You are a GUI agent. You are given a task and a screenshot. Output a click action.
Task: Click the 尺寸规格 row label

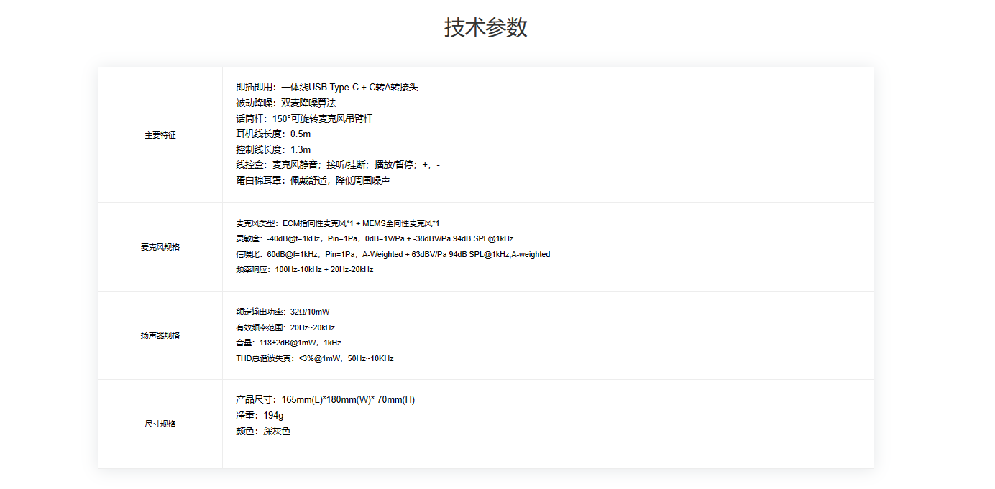160,424
